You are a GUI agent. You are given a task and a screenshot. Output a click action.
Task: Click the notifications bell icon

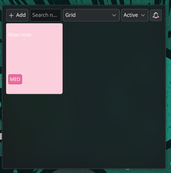click(x=156, y=15)
